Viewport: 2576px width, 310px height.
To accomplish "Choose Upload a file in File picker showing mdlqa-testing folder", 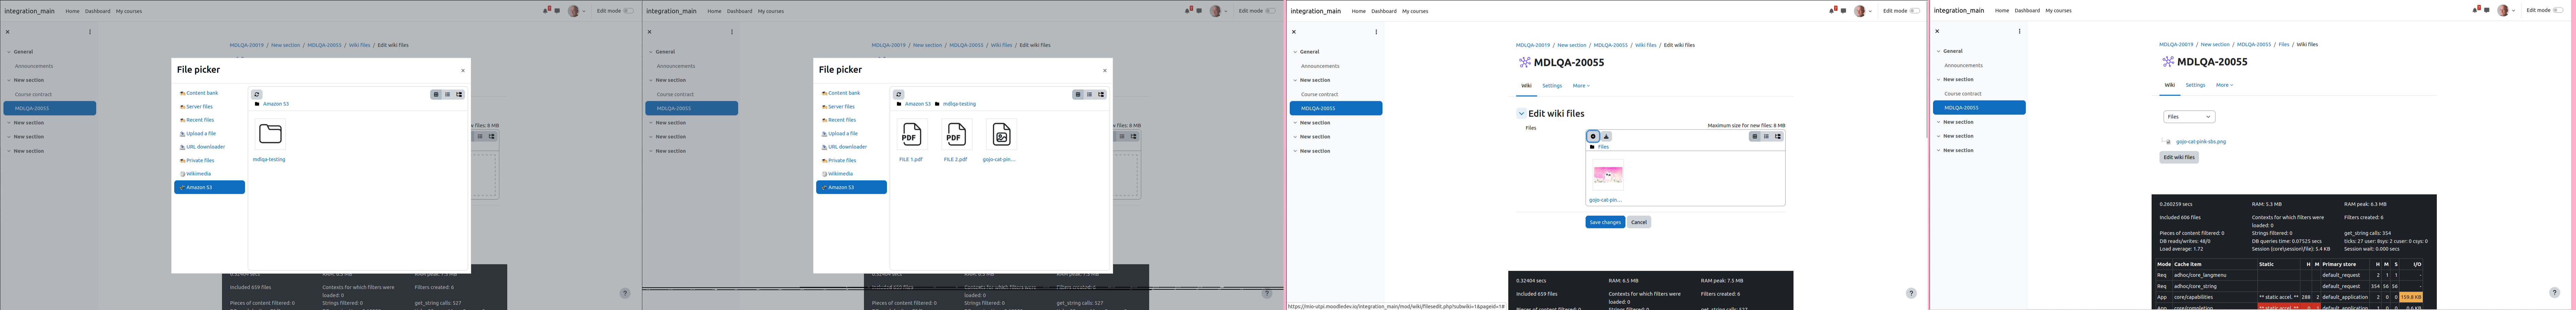I will coord(201,134).
